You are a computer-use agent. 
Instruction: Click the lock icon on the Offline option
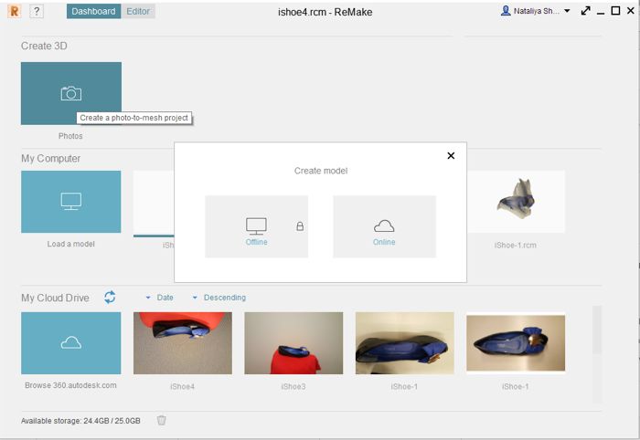(300, 226)
